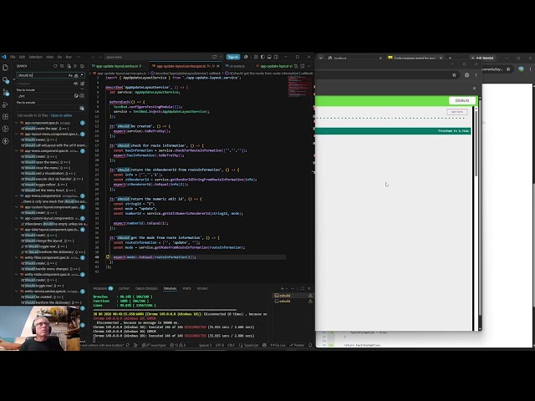535x401 pixels.
Task: Open the Source Control view
Action: tap(5, 92)
